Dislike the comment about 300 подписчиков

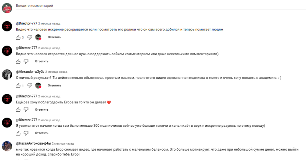(x=26, y=133)
